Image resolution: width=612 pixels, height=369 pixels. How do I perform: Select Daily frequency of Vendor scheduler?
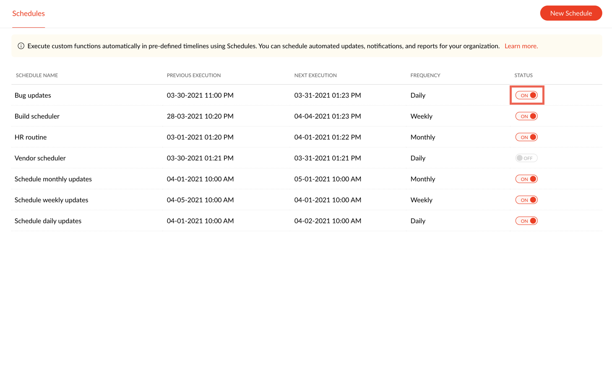tap(418, 158)
